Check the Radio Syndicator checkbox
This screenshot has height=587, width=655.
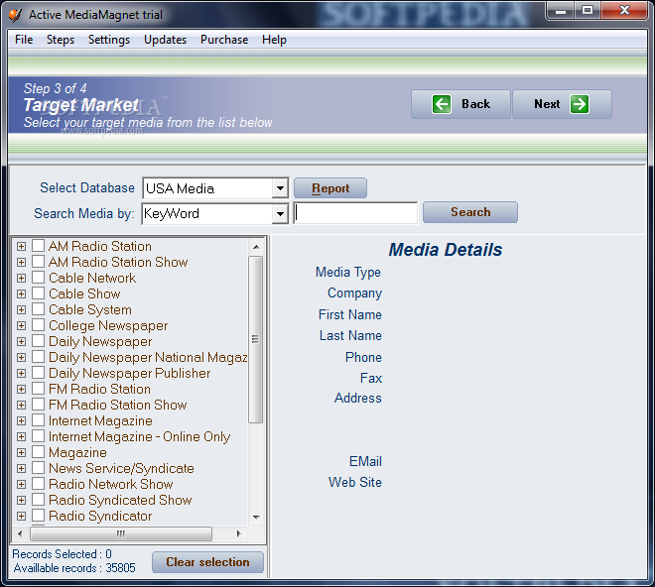38,516
